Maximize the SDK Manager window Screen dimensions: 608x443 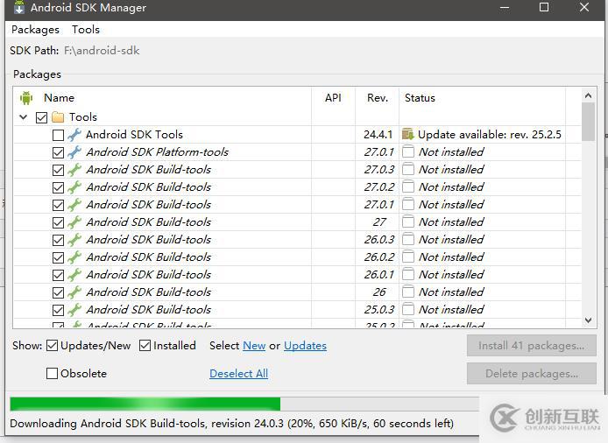point(544,7)
